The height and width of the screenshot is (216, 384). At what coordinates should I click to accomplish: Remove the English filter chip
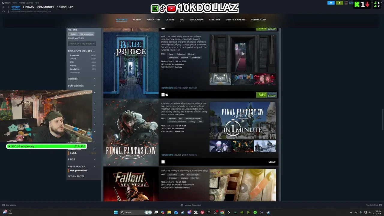point(72,34)
